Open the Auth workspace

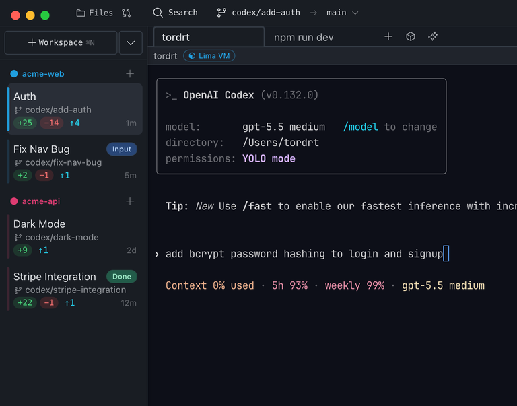pos(75,109)
